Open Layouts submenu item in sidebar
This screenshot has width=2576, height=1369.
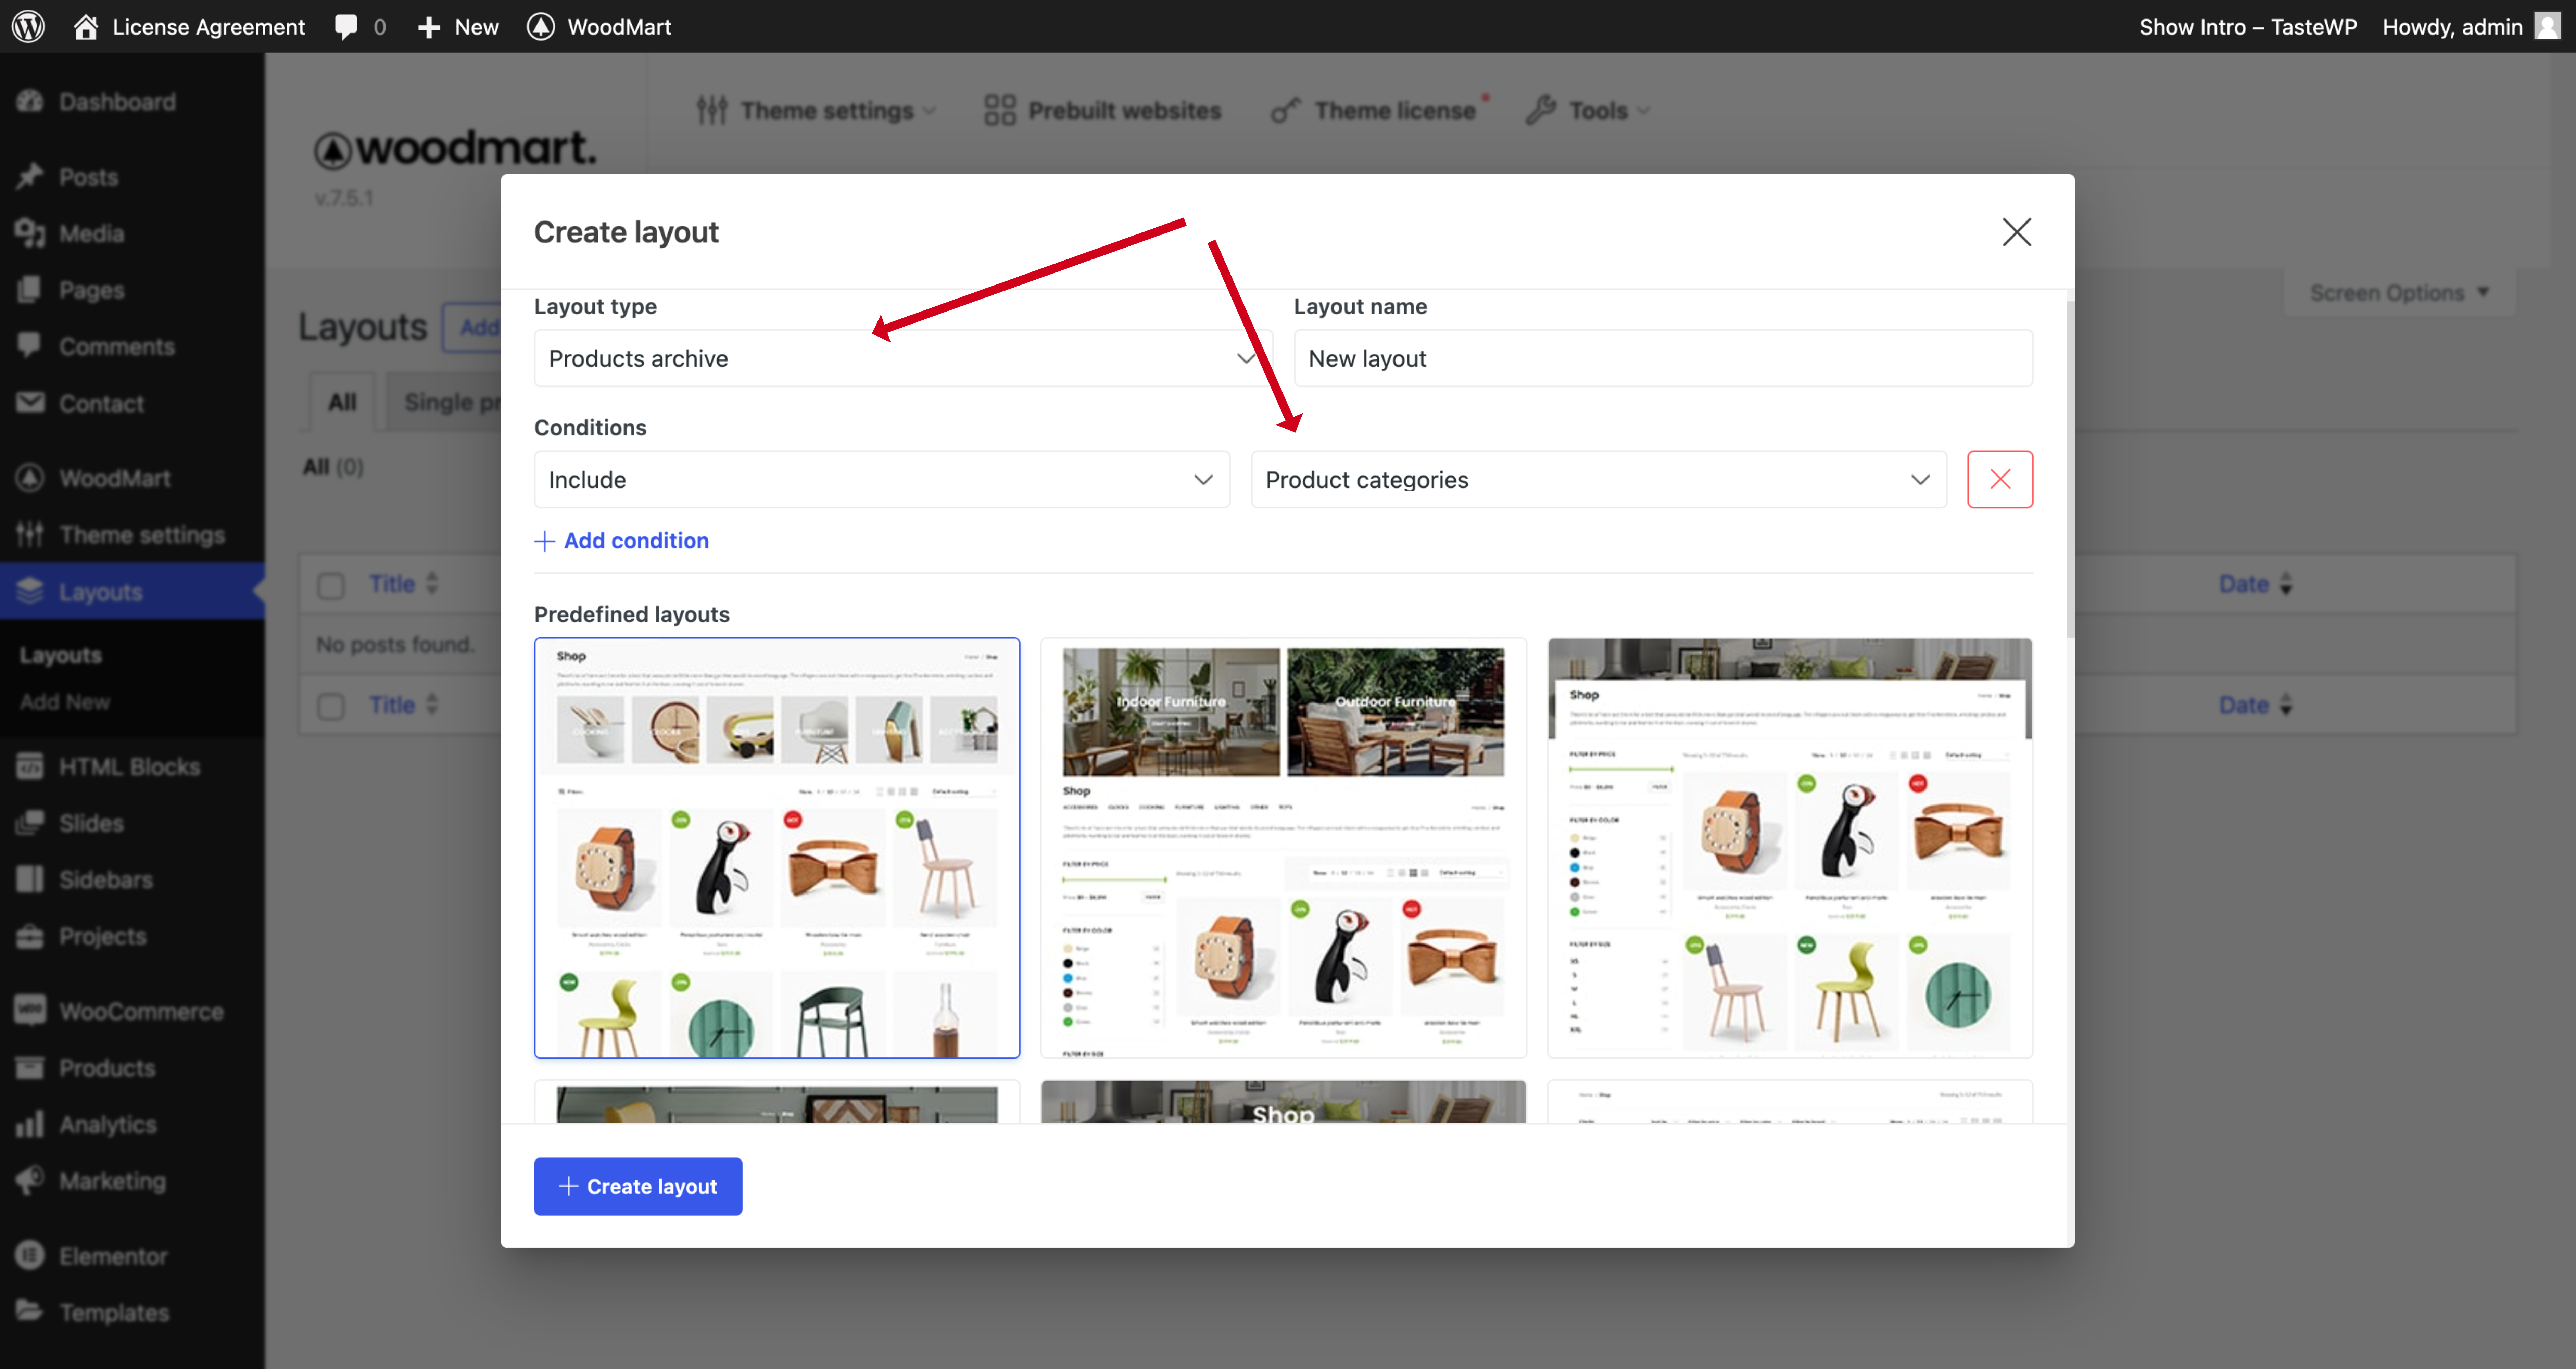click(61, 655)
